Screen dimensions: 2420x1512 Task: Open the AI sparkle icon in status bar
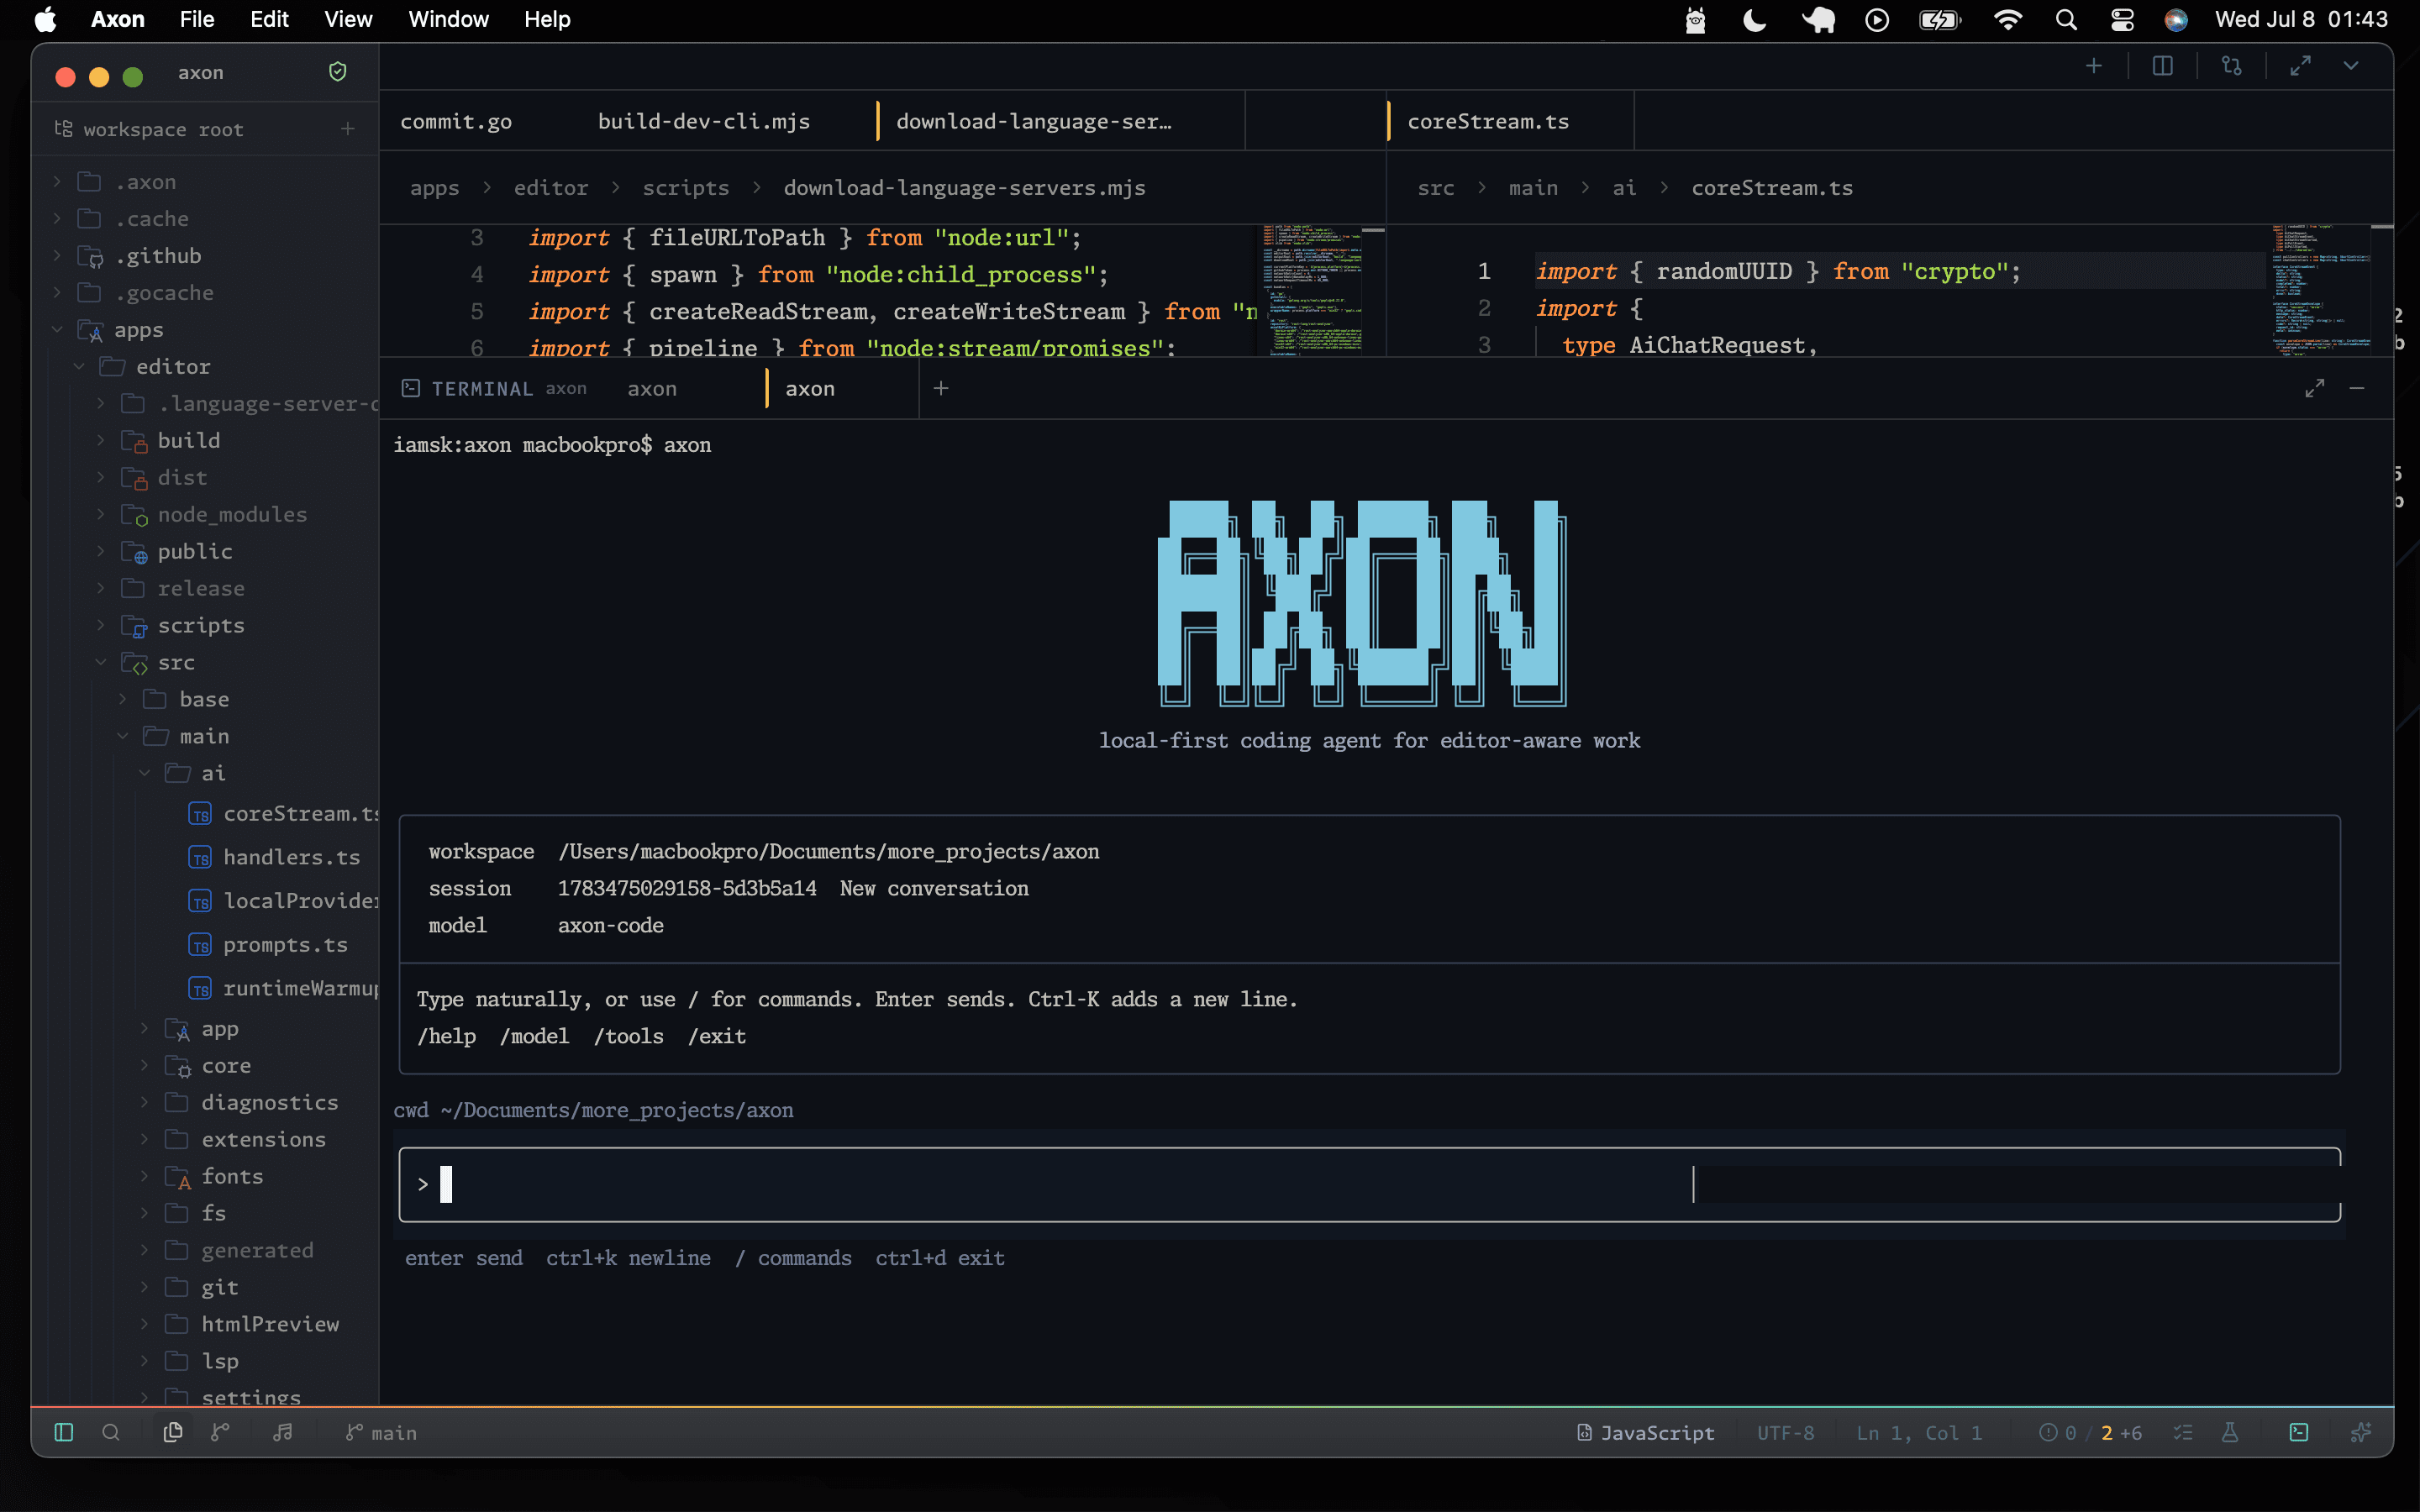tap(2361, 1432)
